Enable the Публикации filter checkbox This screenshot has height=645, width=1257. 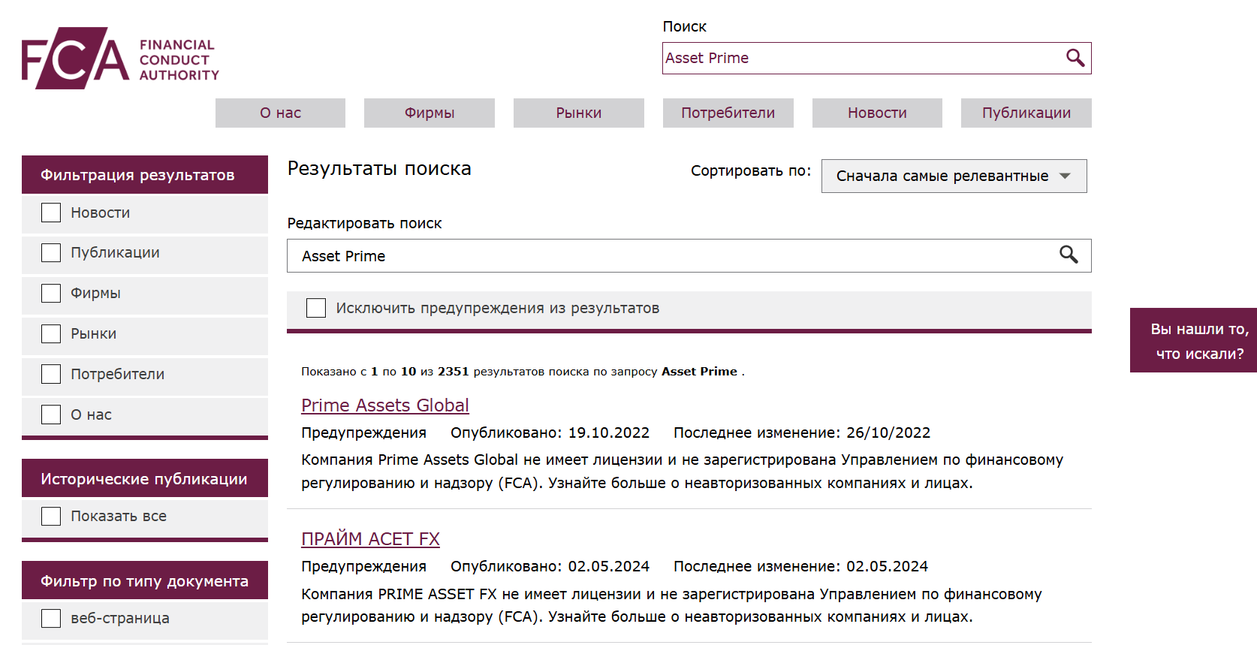(51, 253)
